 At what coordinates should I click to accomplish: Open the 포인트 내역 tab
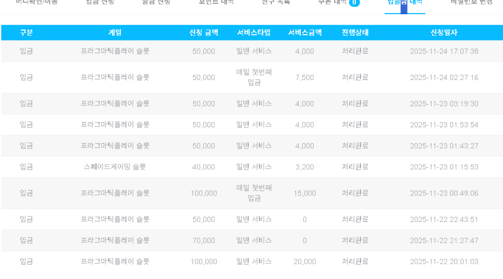[x=216, y=2]
